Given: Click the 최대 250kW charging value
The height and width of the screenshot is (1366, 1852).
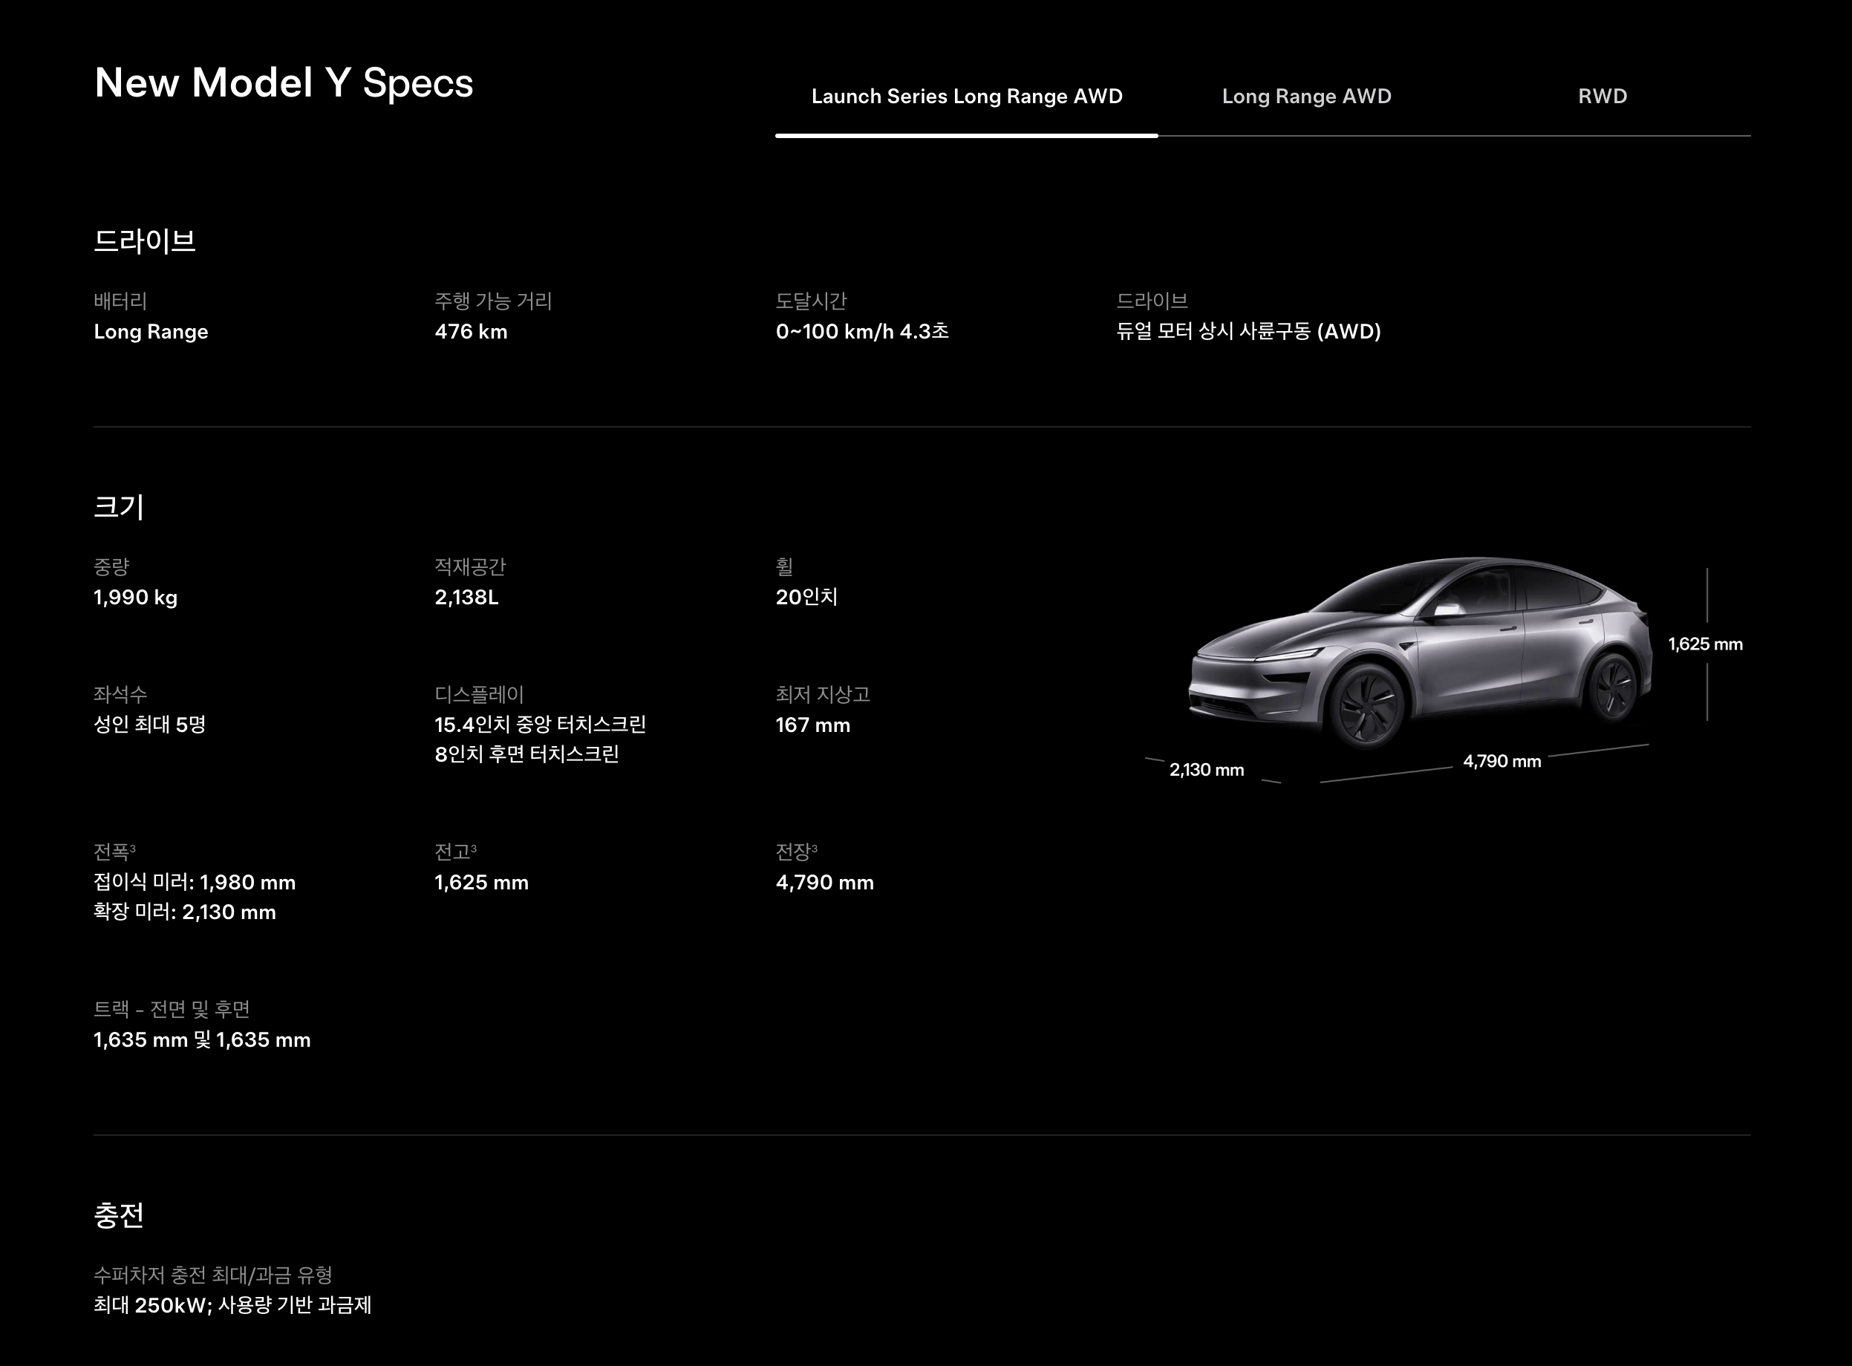Looking at the screenshot, I should 232,1305.
